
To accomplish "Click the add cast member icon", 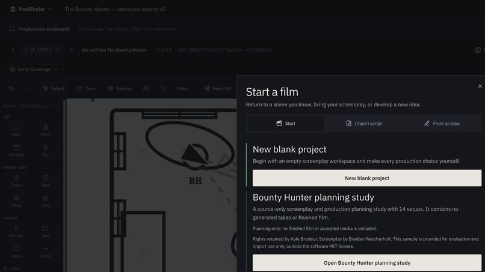I will click(x=146, y=89).
